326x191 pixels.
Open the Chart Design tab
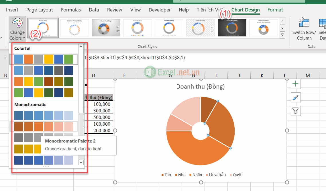pos(246,10)
